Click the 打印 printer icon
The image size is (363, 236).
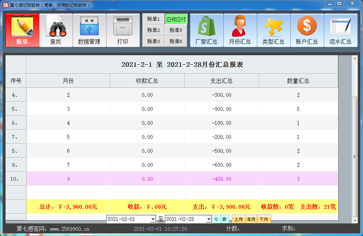click(123, 30)
